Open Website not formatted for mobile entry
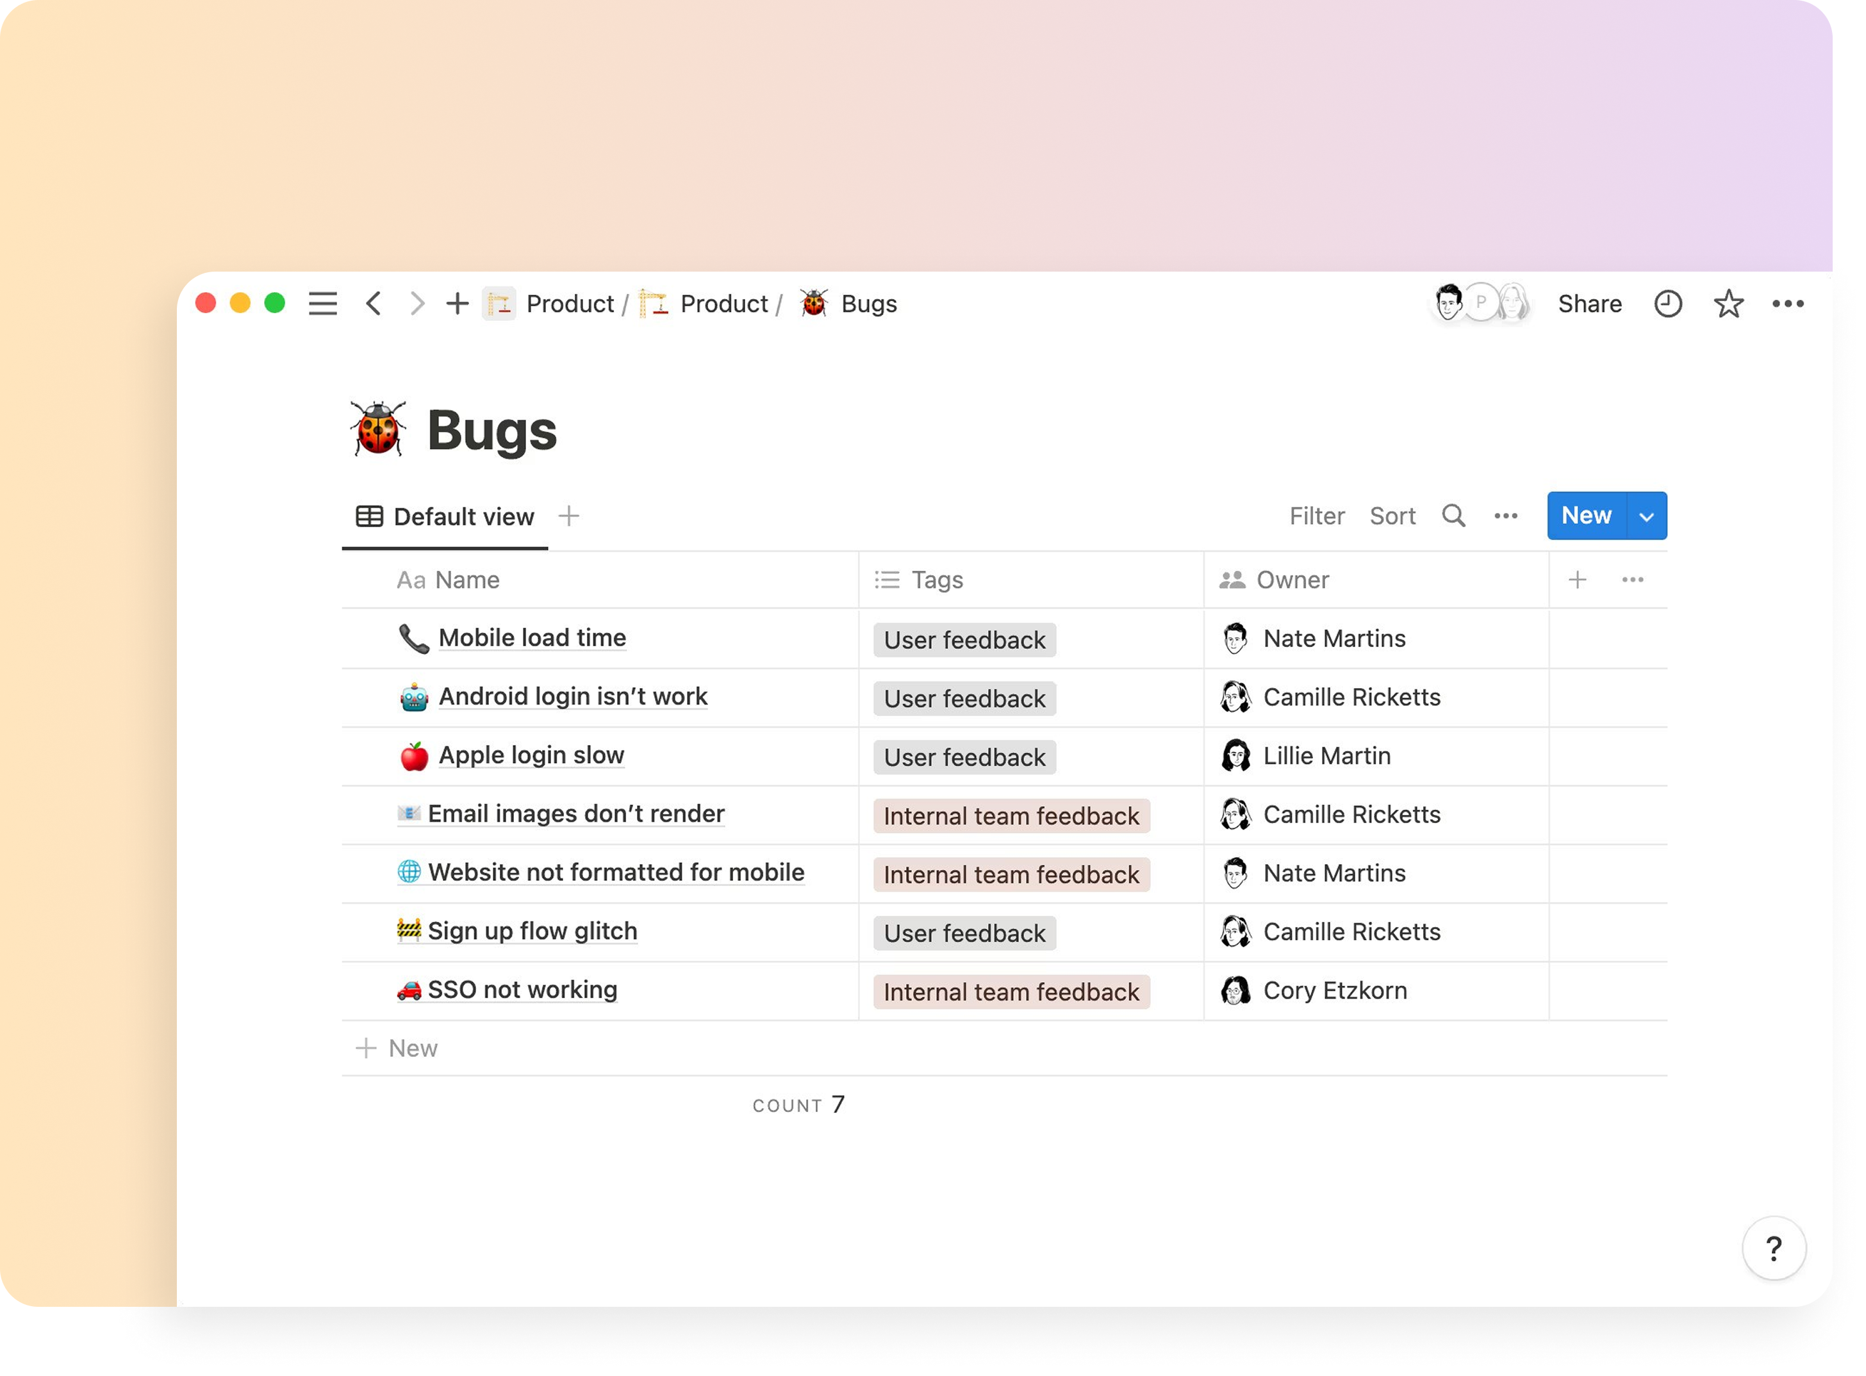Viewport: 1866px width, 1376px height. tap(616, 873)
